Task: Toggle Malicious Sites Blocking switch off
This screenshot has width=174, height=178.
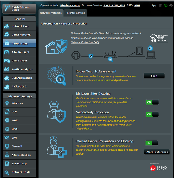Action: tap(152, 102)
